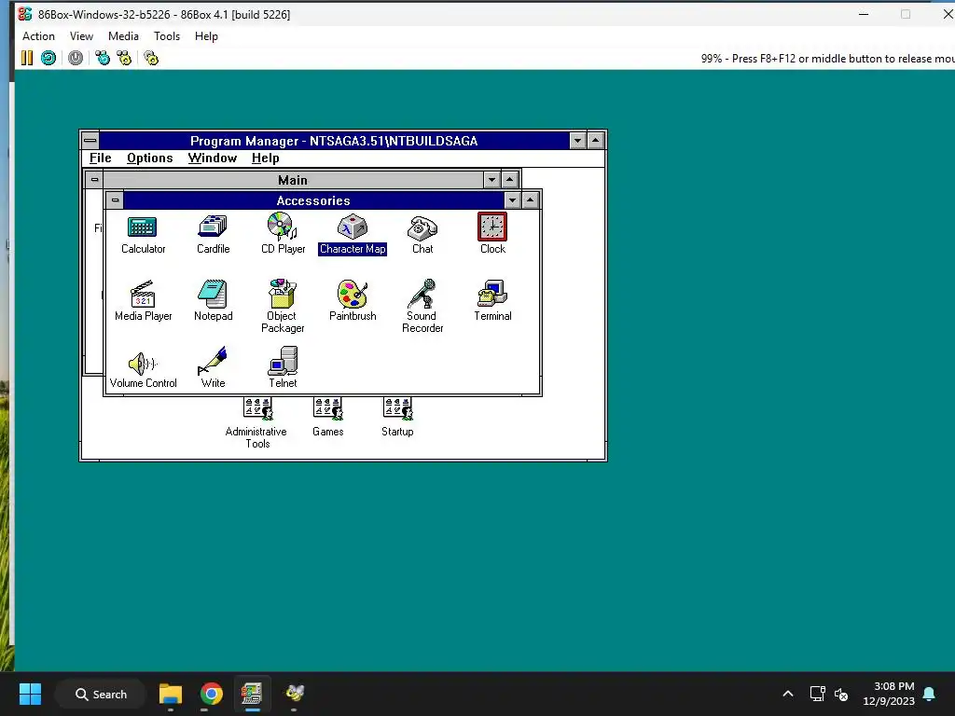
Task: Minimize the Accessories group window
Action: tap(513, 200)
